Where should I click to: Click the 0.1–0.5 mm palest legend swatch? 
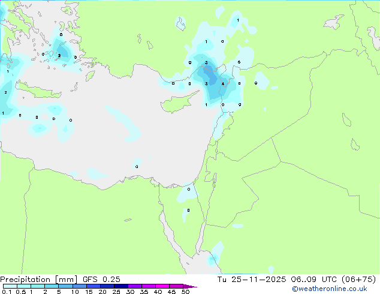tap(10, 286)
